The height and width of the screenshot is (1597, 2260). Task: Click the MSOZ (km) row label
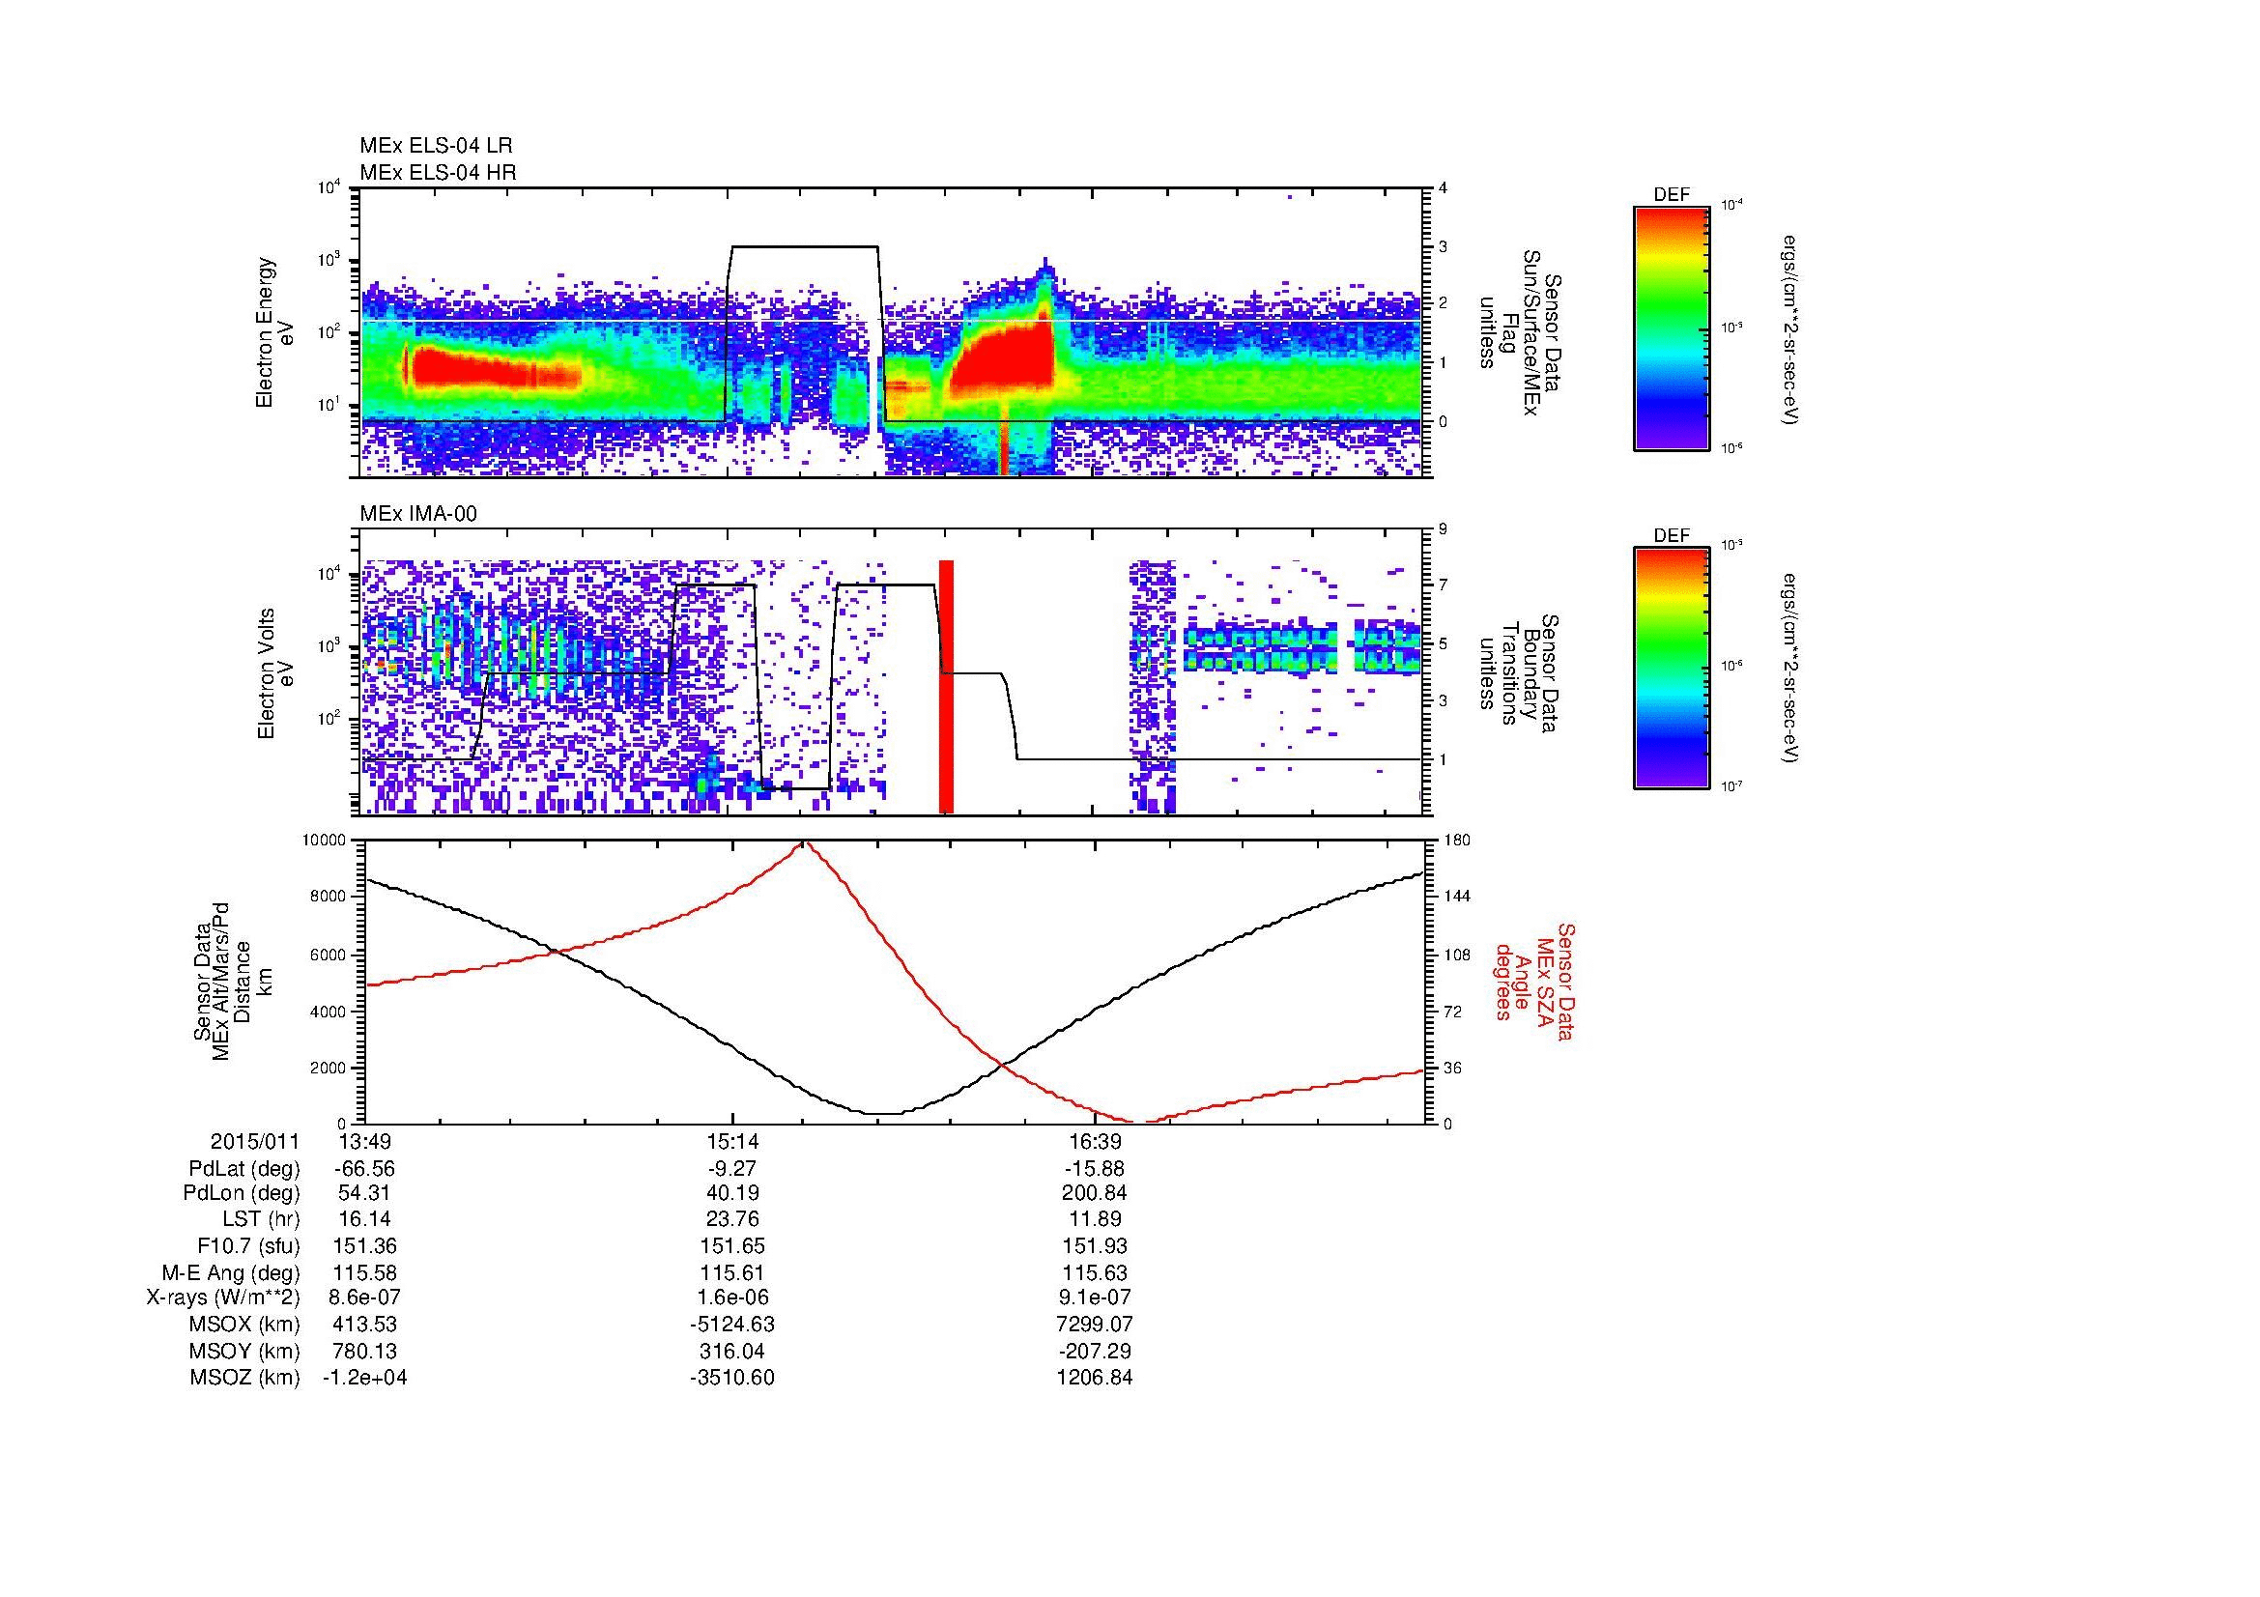(x=244, y=1379)
